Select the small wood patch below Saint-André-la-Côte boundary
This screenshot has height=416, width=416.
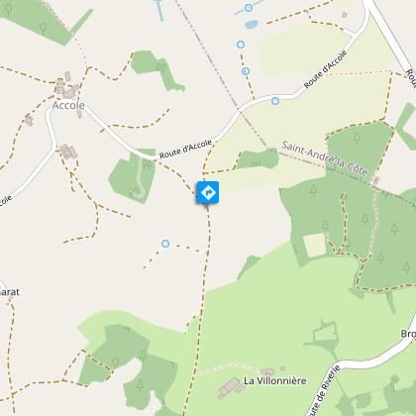coord(258,159)
